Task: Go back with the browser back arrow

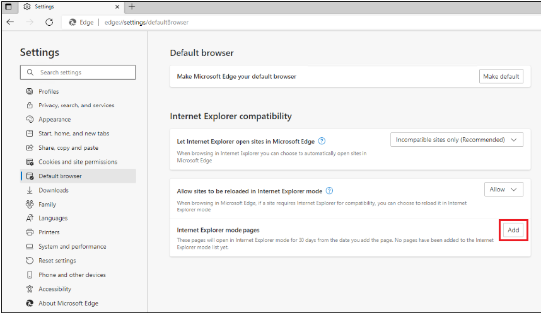Action: coord(10,22)
